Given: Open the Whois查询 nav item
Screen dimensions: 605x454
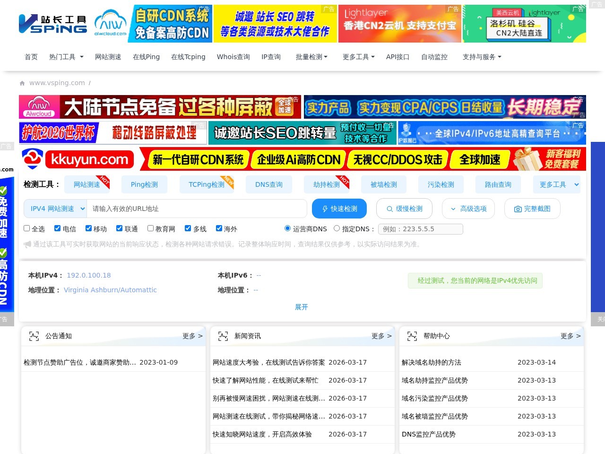Looking at the screenshot, I should (233, 57).
